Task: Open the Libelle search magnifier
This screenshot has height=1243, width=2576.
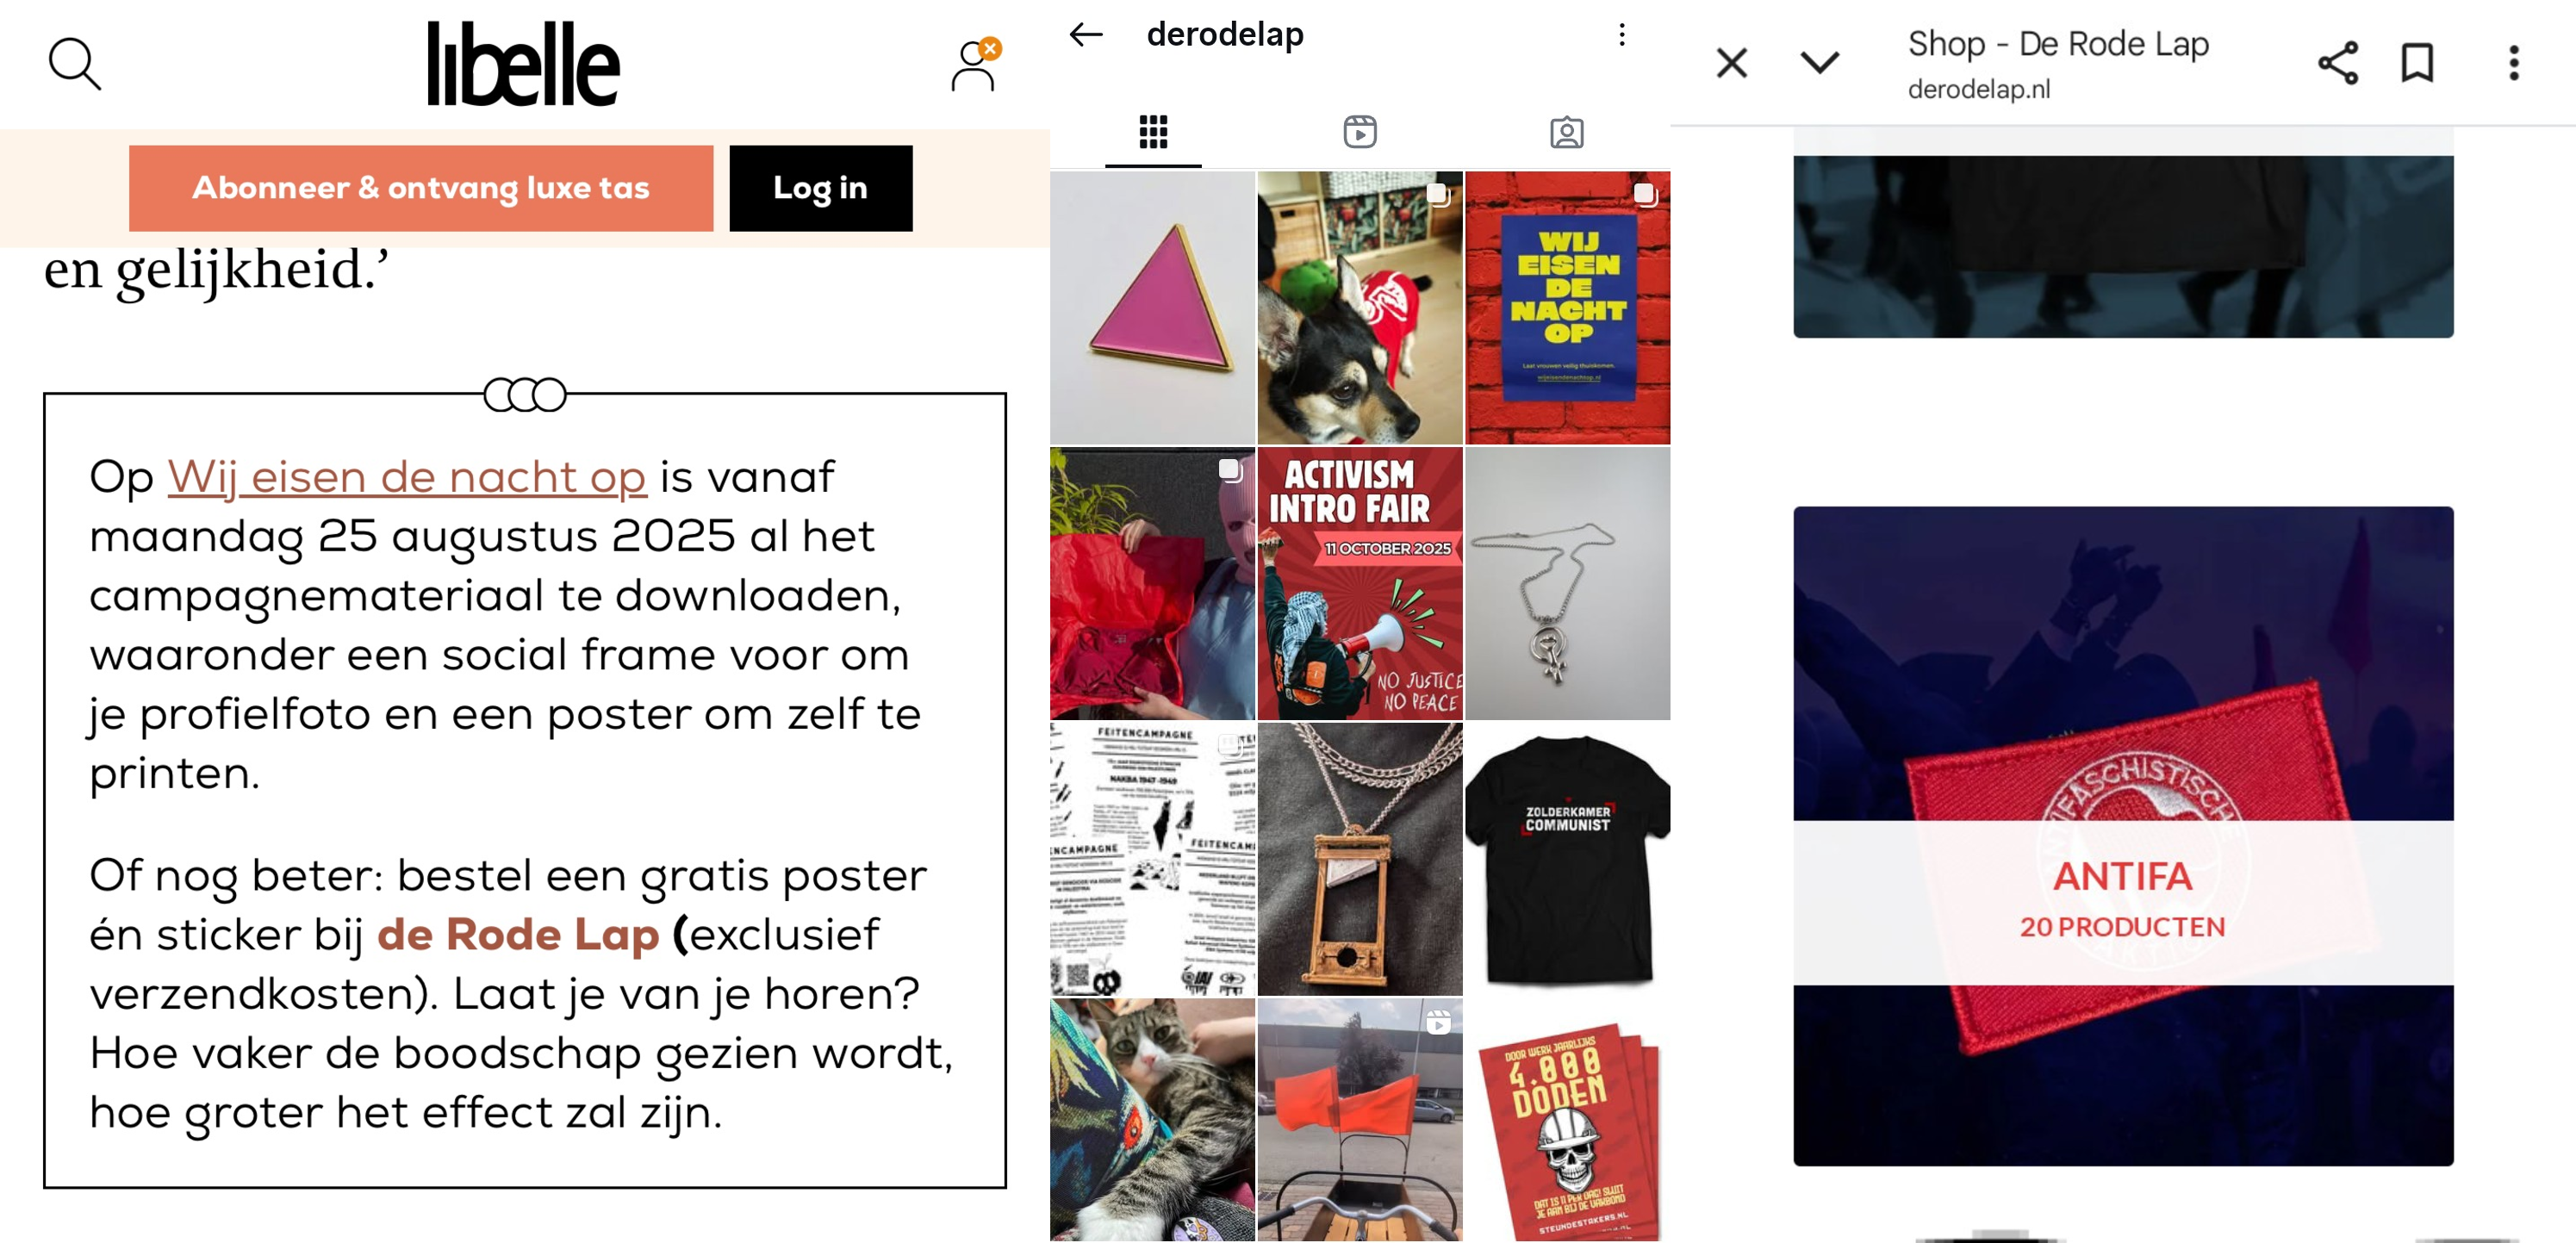Action: click(x=75, y=64)
